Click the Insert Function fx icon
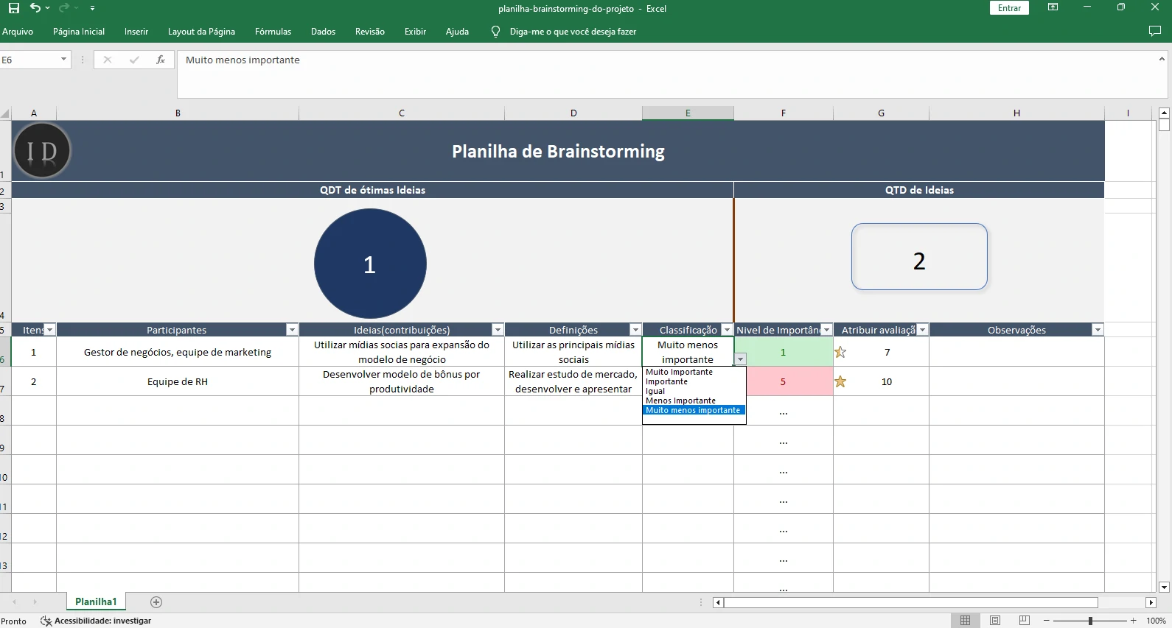The height and width of the screenshot is (628, 1172). pyautogui.click(x=160, y=60)
